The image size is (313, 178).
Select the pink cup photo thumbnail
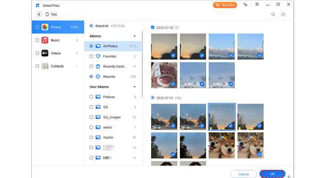pos(164,75)
